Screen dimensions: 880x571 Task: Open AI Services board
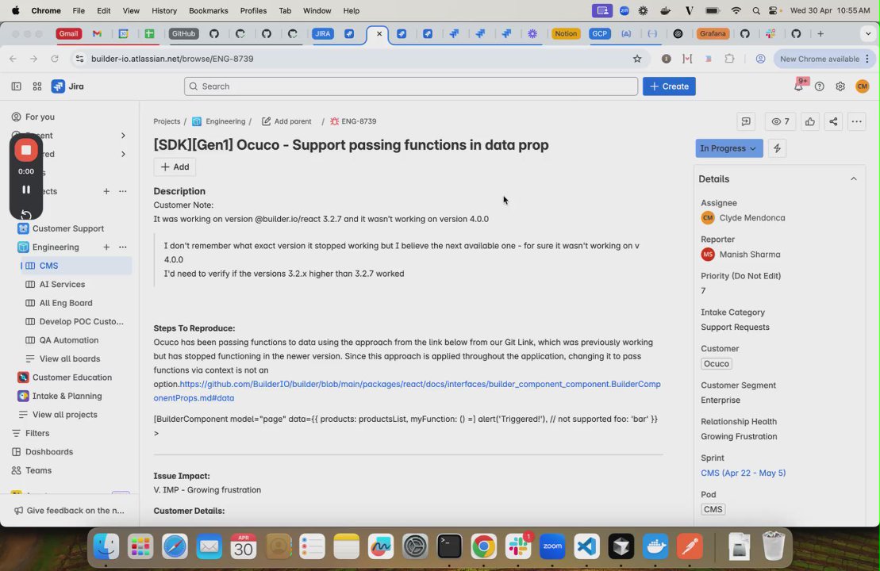click(x=62, y=285)
